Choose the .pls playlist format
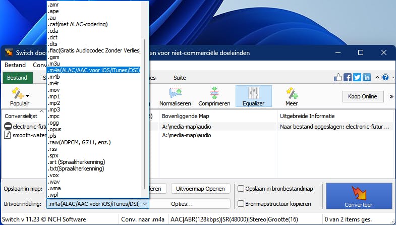The height and width of the screenshot is (225, 396). point(94,136)
